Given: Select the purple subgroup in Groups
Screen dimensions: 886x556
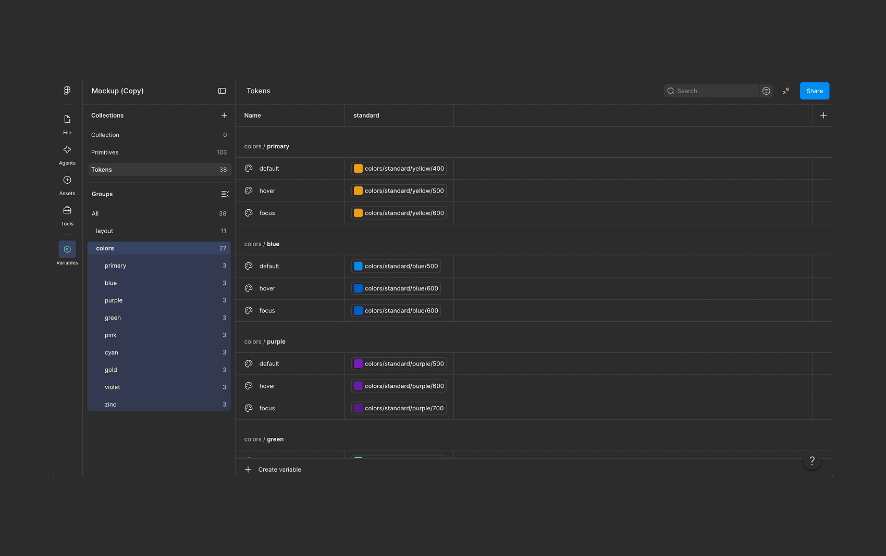Looking at the screenshot, I should coord(159,300).
